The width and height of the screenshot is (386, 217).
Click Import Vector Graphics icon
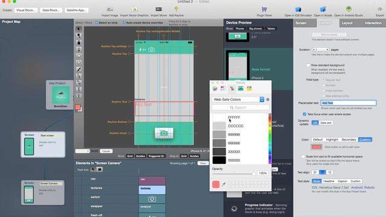(134, 10)
